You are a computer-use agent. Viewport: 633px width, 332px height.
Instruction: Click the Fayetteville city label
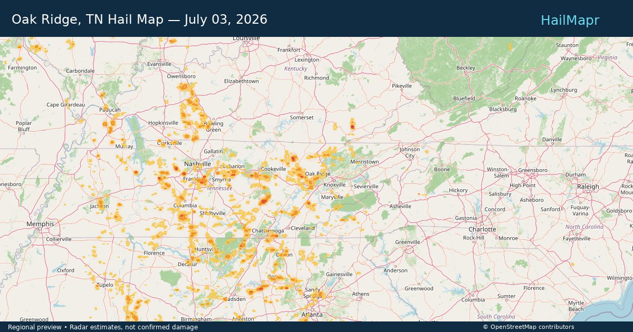coord(577,238)
